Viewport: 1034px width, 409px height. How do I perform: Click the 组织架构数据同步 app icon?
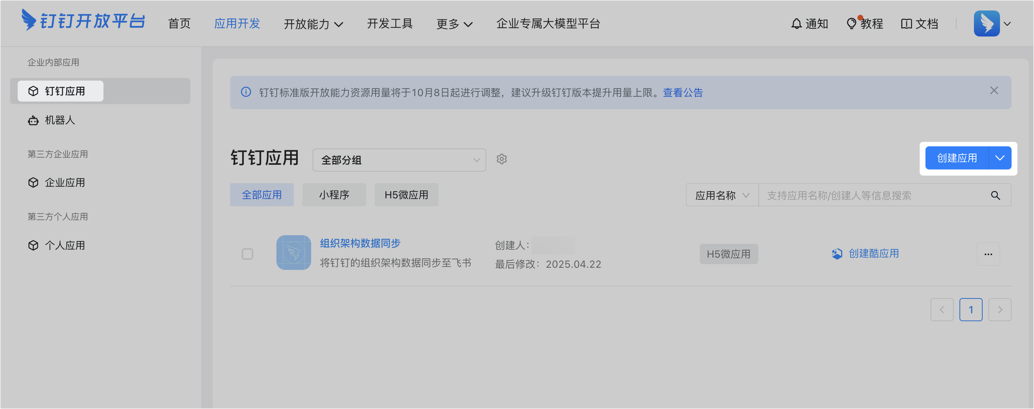tap(293, 253)
